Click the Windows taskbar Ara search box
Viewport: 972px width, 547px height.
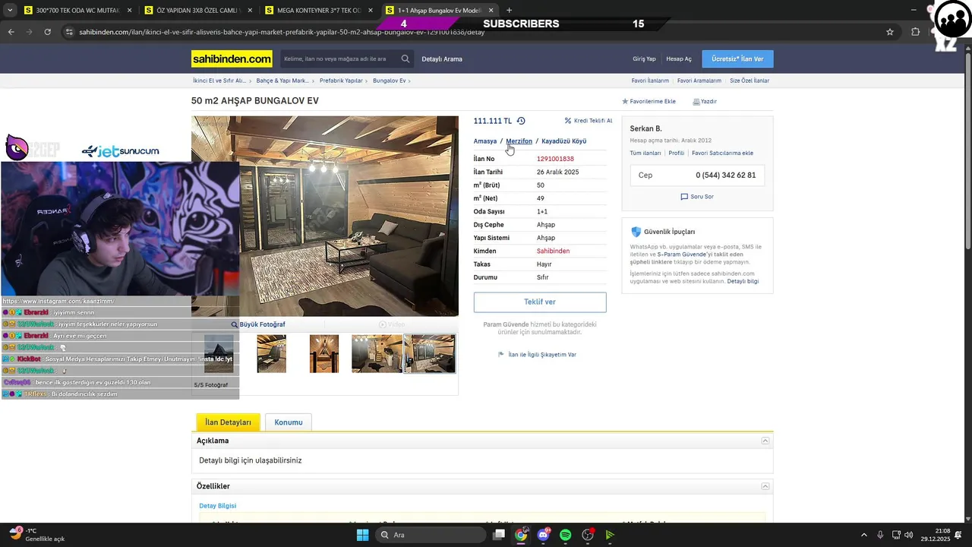(431, 535)
